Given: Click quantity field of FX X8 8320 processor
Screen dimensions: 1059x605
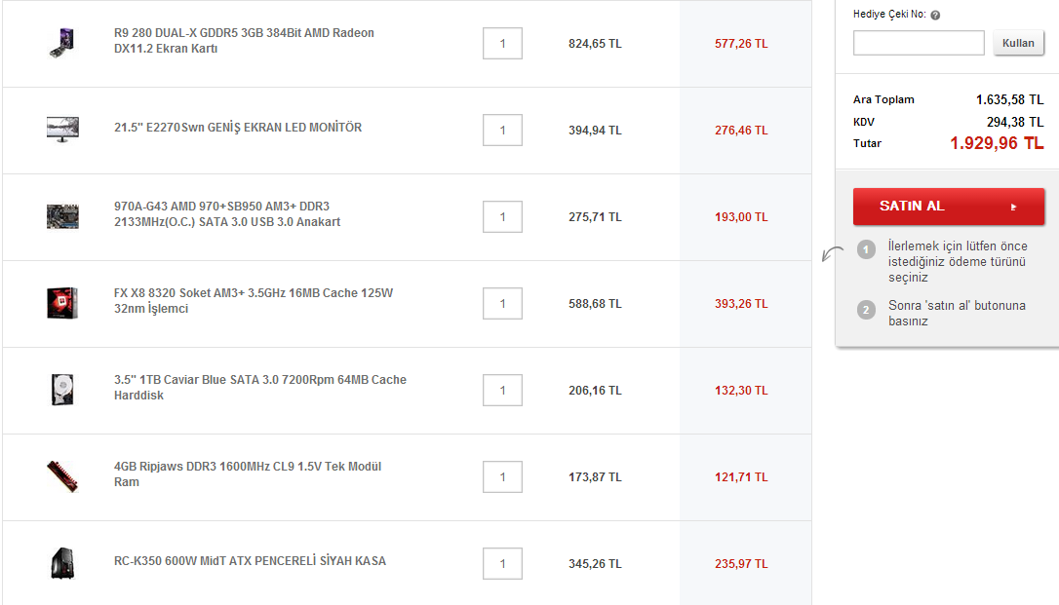Looking at the screenshot, I should [x=502, y=304].
